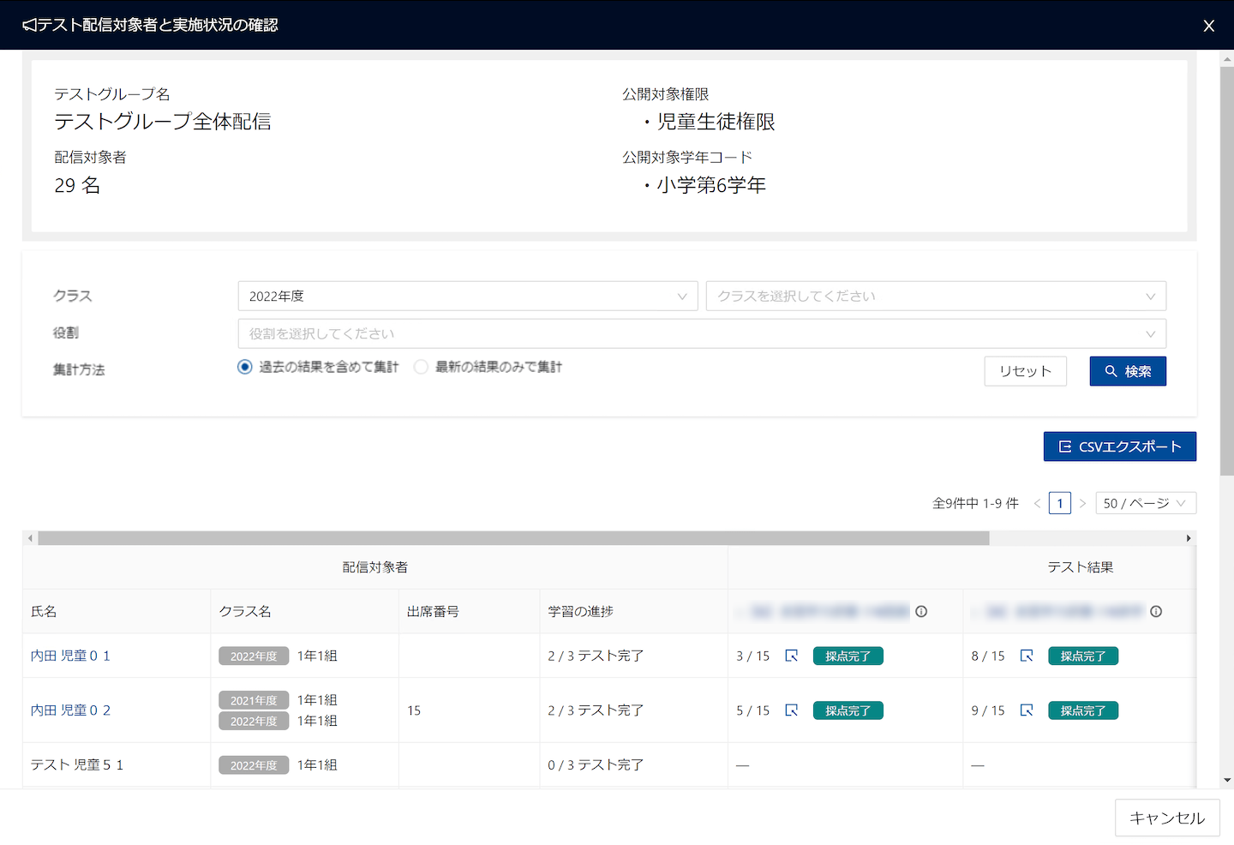Click info icon on second test result column
Image resolution: width=1234 pixels, height=845 pixels.
1156,611
